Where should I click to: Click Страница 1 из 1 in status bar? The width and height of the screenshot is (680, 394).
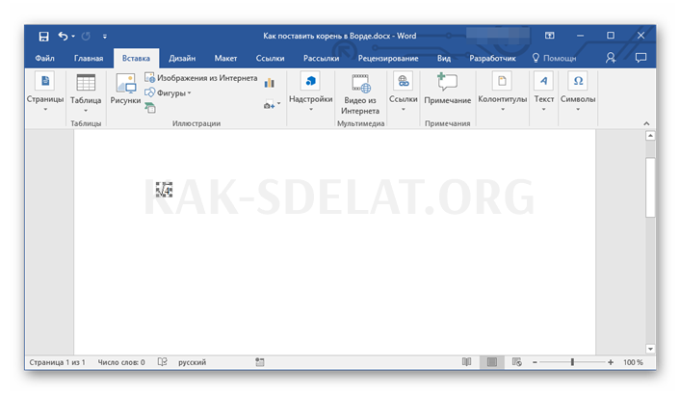pos(57,362)
